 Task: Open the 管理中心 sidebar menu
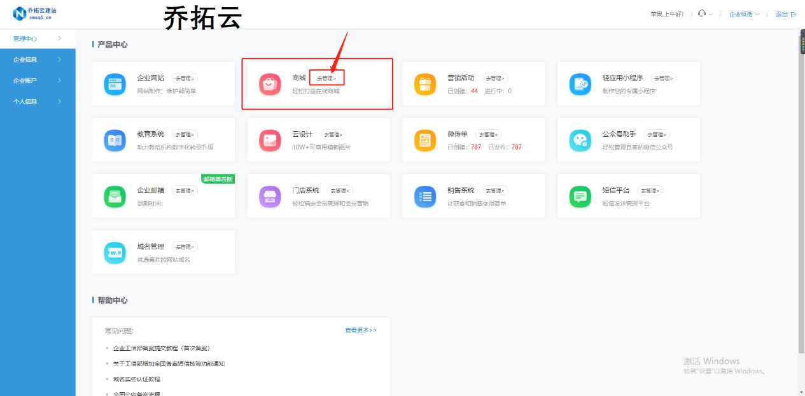[25, 38]
